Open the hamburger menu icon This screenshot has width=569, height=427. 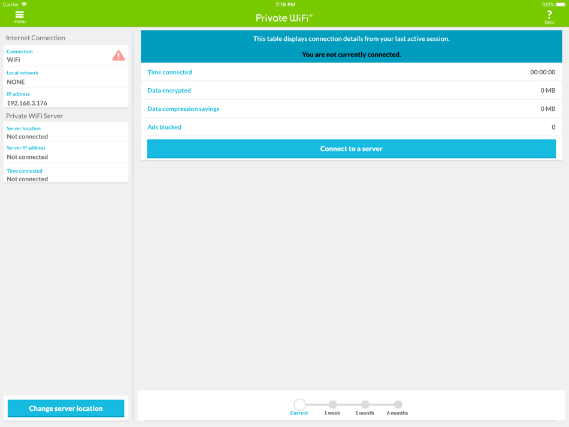[19, 17]
